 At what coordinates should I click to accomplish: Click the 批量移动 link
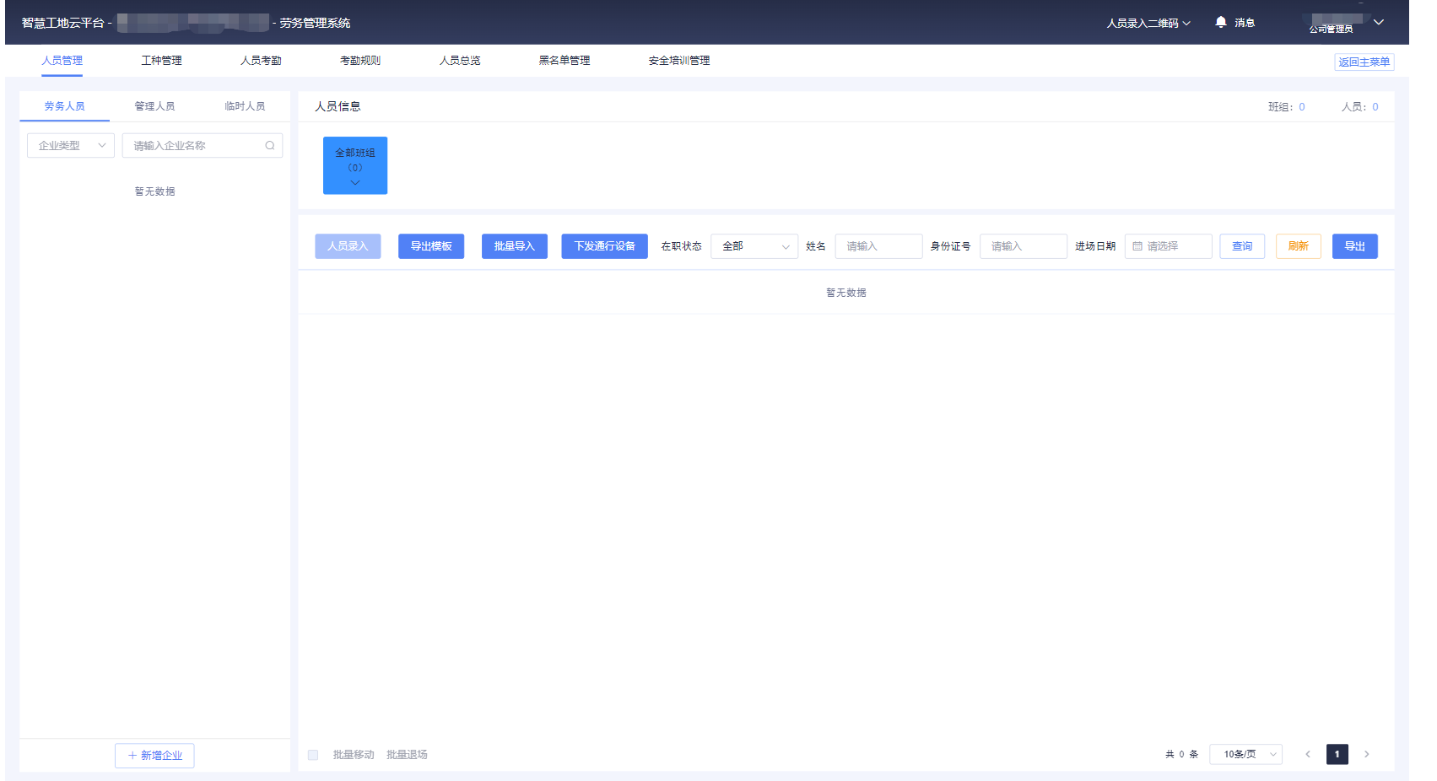pos(354,755)
